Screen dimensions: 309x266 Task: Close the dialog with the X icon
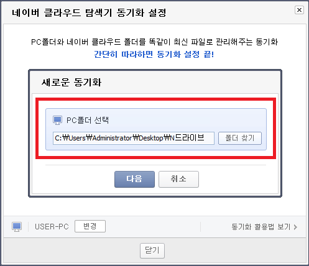pos(299,10)
